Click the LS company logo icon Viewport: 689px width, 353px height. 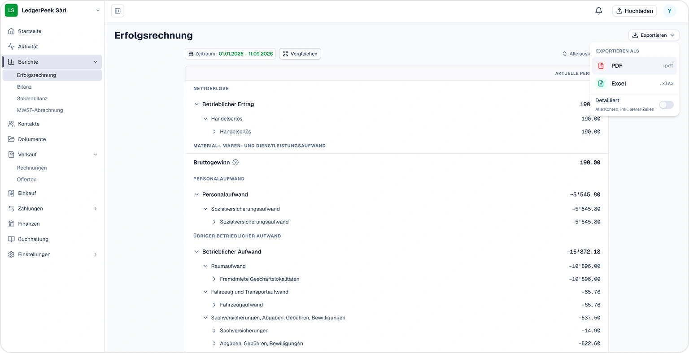[x=11, y=10]
